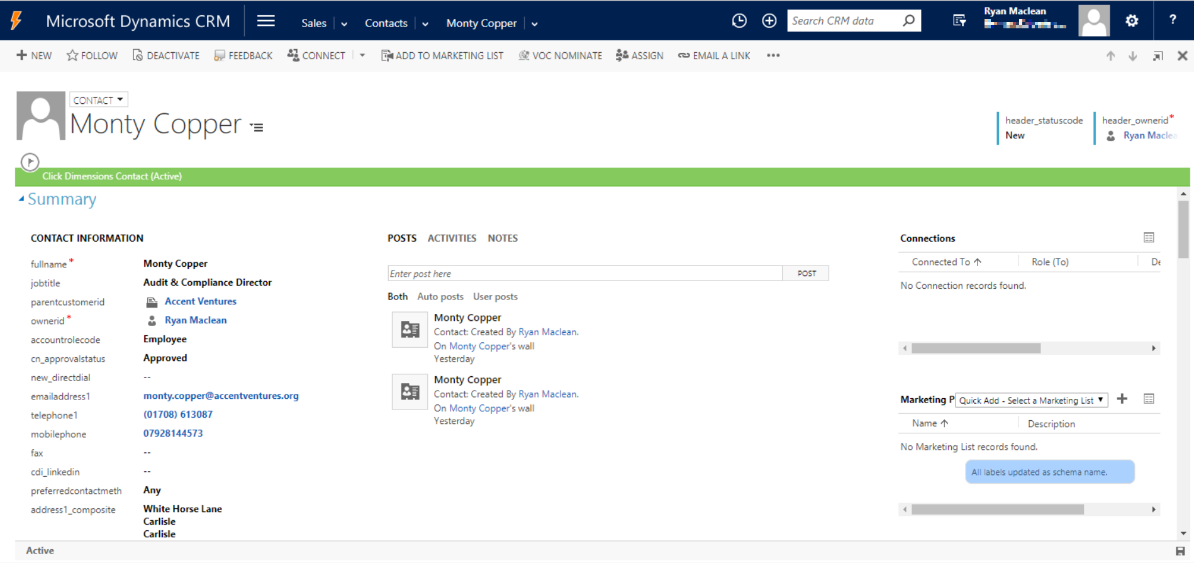Open the recently viewed items clock icon
Viewport: 1194px width, 563px height.
(739, 21)
